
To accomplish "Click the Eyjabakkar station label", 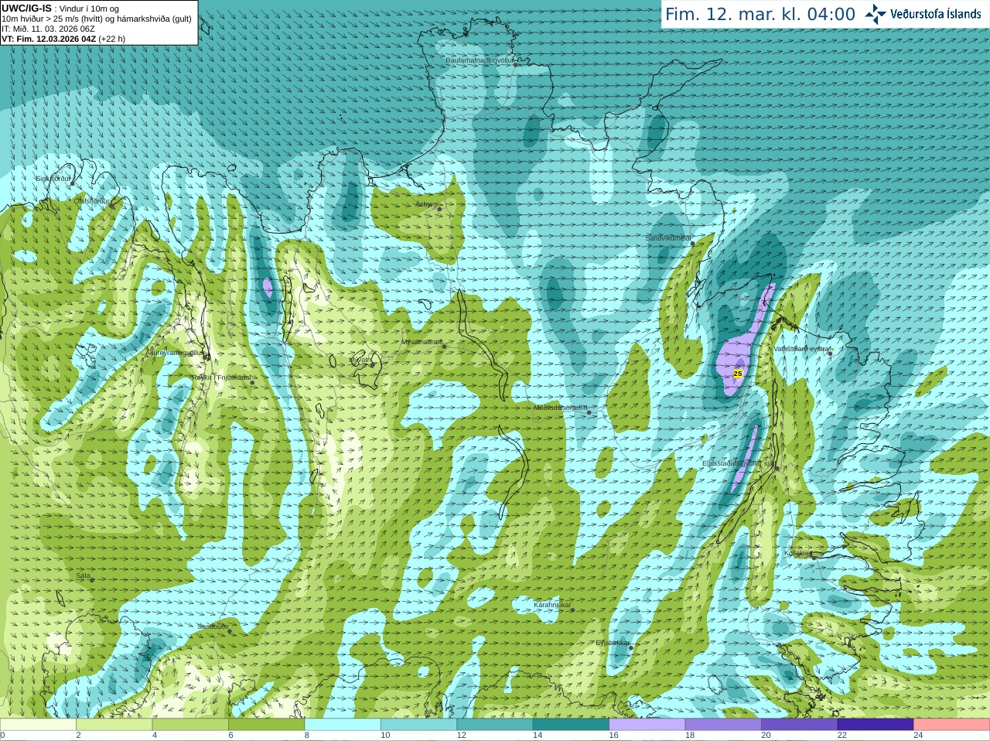I will click(612, 643).
